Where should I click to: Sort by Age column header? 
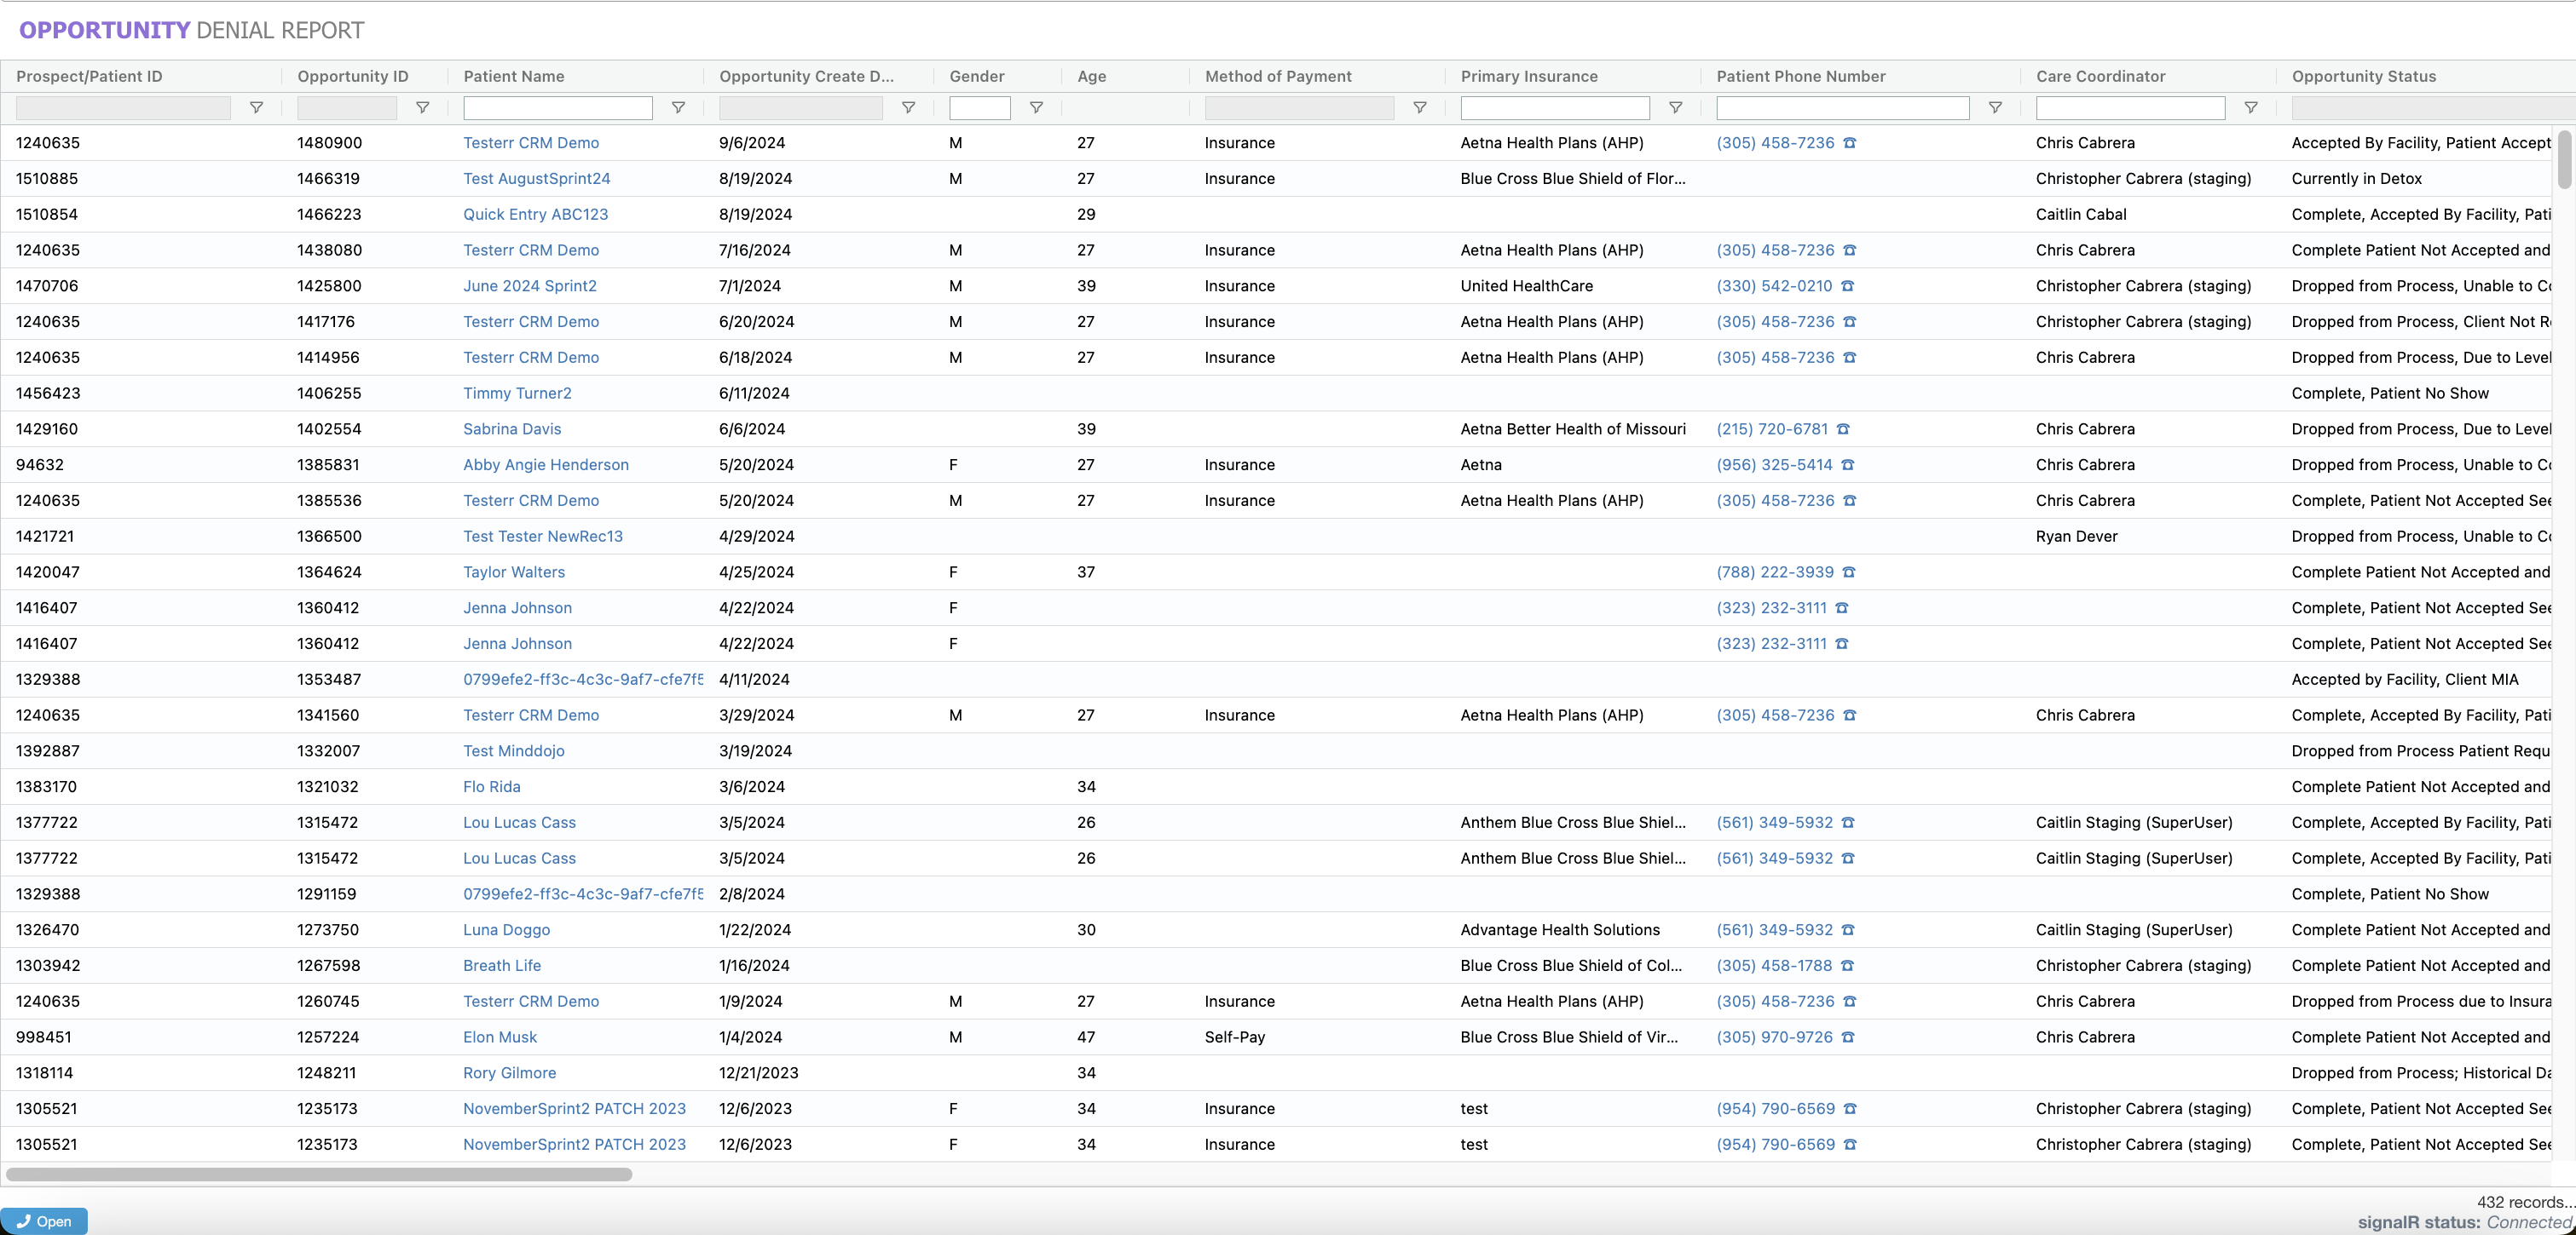[x=1091, y=76]
